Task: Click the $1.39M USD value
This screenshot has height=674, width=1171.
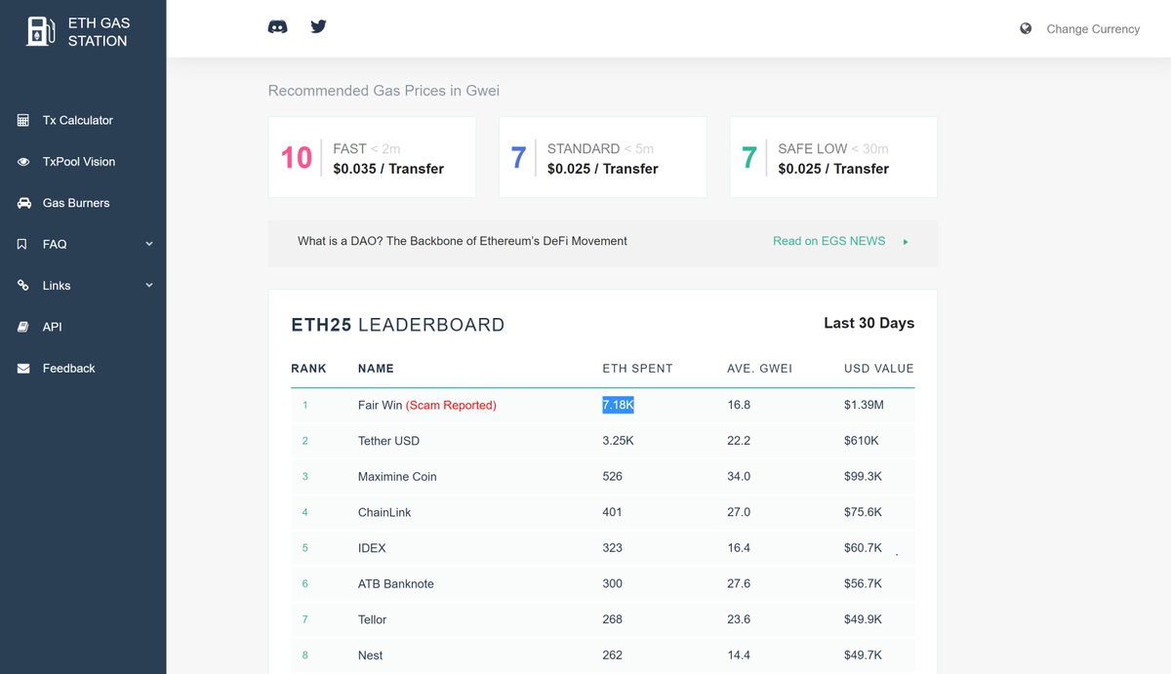Action: [864, 405]
